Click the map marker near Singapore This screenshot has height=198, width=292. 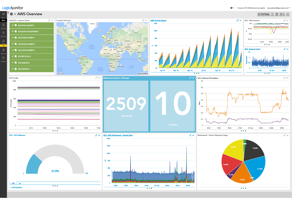[x=139, y=56]
